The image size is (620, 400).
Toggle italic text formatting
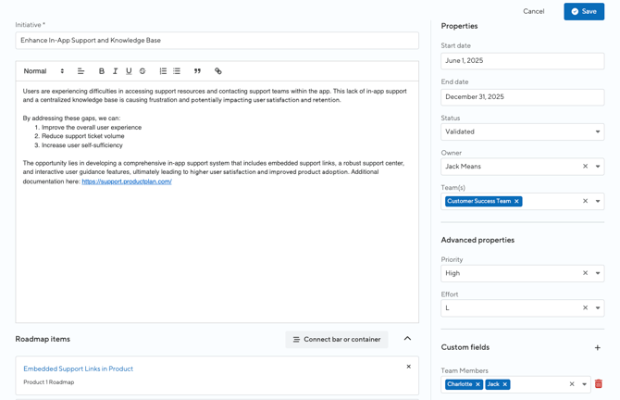pos(115,71)
